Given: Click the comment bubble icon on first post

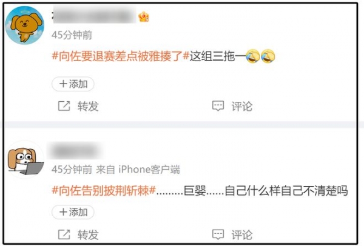Looking at the screenshot, I should point(218,106).
